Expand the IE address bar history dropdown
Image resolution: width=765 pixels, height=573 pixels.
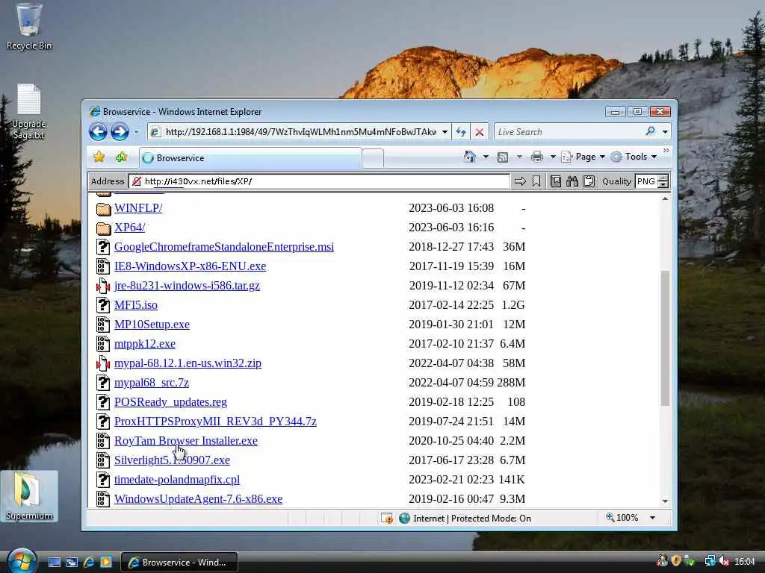(445, 132)
